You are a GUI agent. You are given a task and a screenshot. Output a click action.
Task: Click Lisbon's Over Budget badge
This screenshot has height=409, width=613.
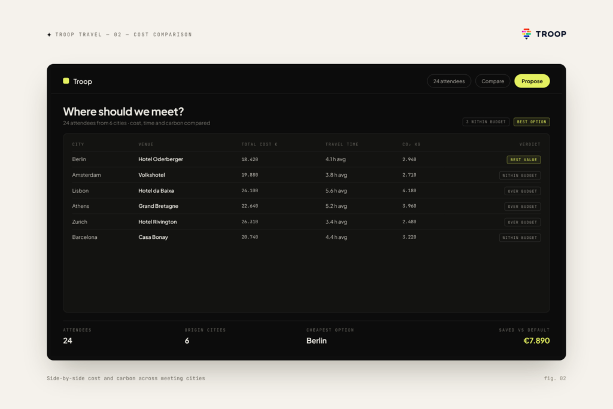(523, 191)
